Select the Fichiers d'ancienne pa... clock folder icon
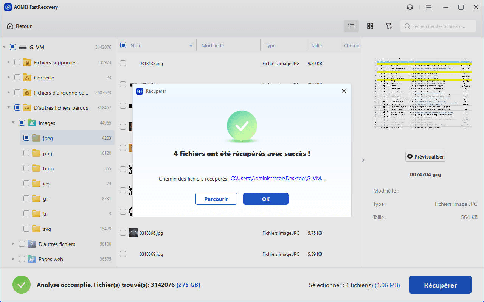Viewport: 484px width, 302px height. click(27, 93)
